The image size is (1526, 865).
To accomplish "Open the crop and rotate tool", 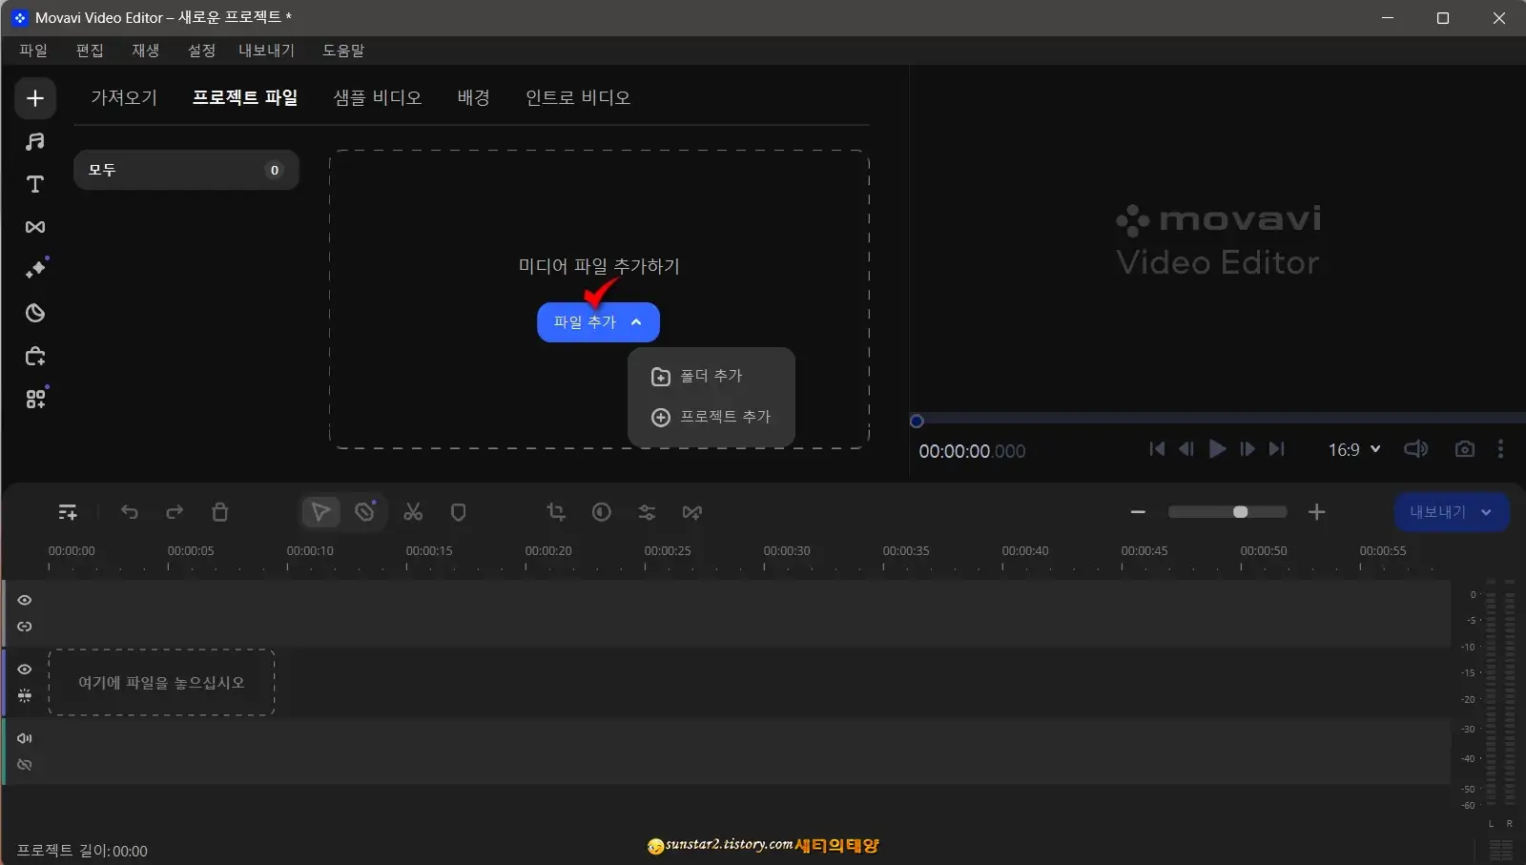I will coord(556,512).
